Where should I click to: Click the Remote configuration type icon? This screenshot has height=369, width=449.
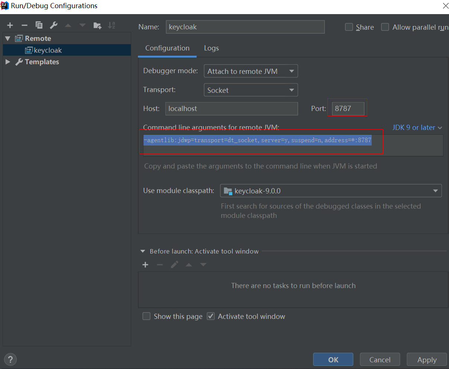click(19, 39)
